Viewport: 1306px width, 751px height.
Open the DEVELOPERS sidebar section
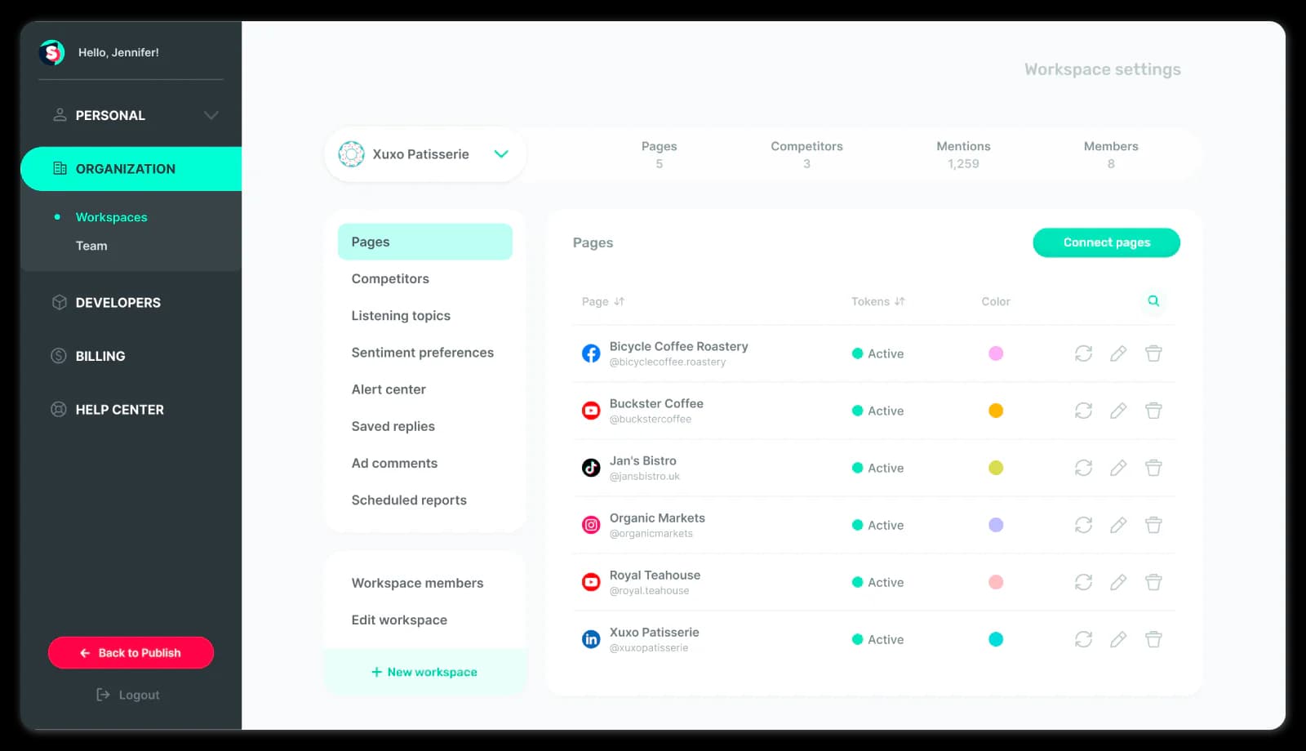[x=106, y=303]
